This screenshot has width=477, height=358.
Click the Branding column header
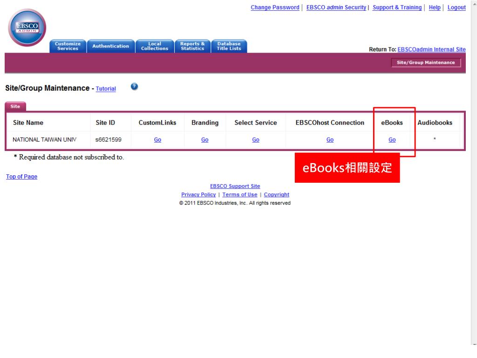tap(205, 123)
